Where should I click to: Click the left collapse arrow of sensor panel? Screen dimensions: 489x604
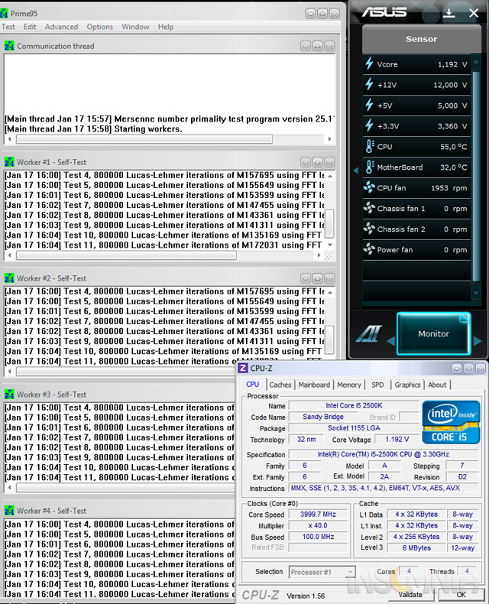[356, 170]
